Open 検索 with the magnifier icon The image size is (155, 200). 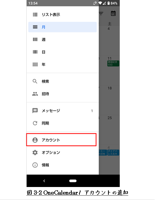(x=35, y=81)
